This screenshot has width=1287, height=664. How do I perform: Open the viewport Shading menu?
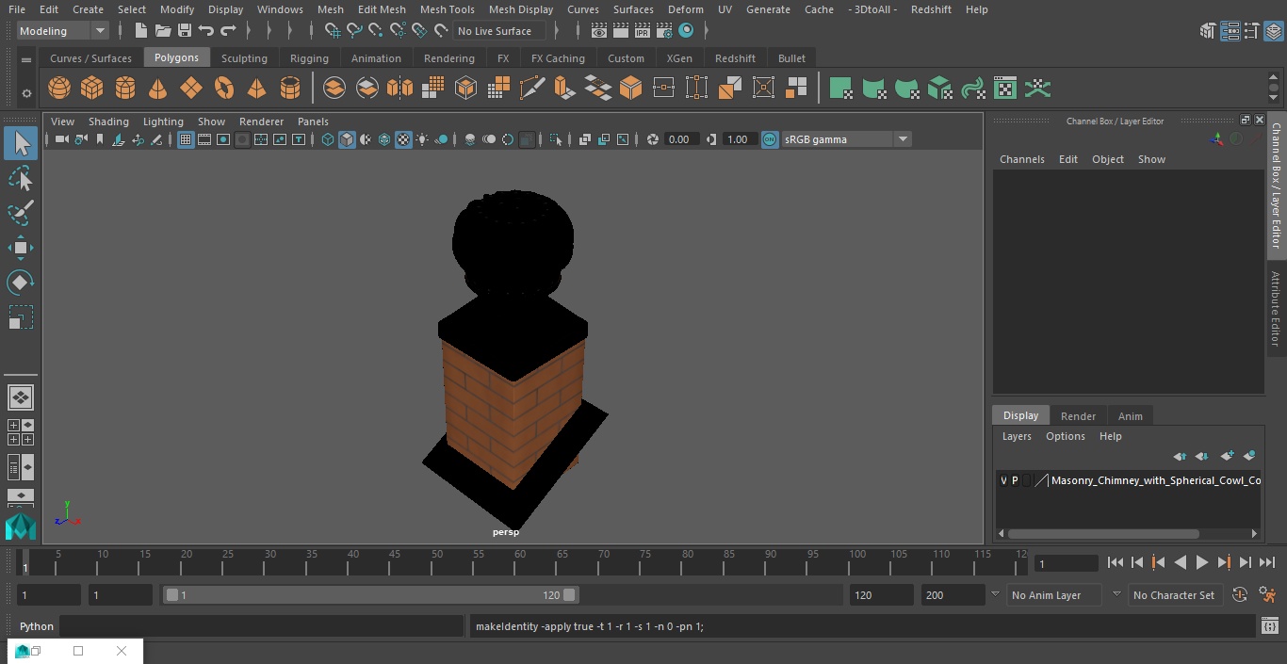click(x=108, y=121)
